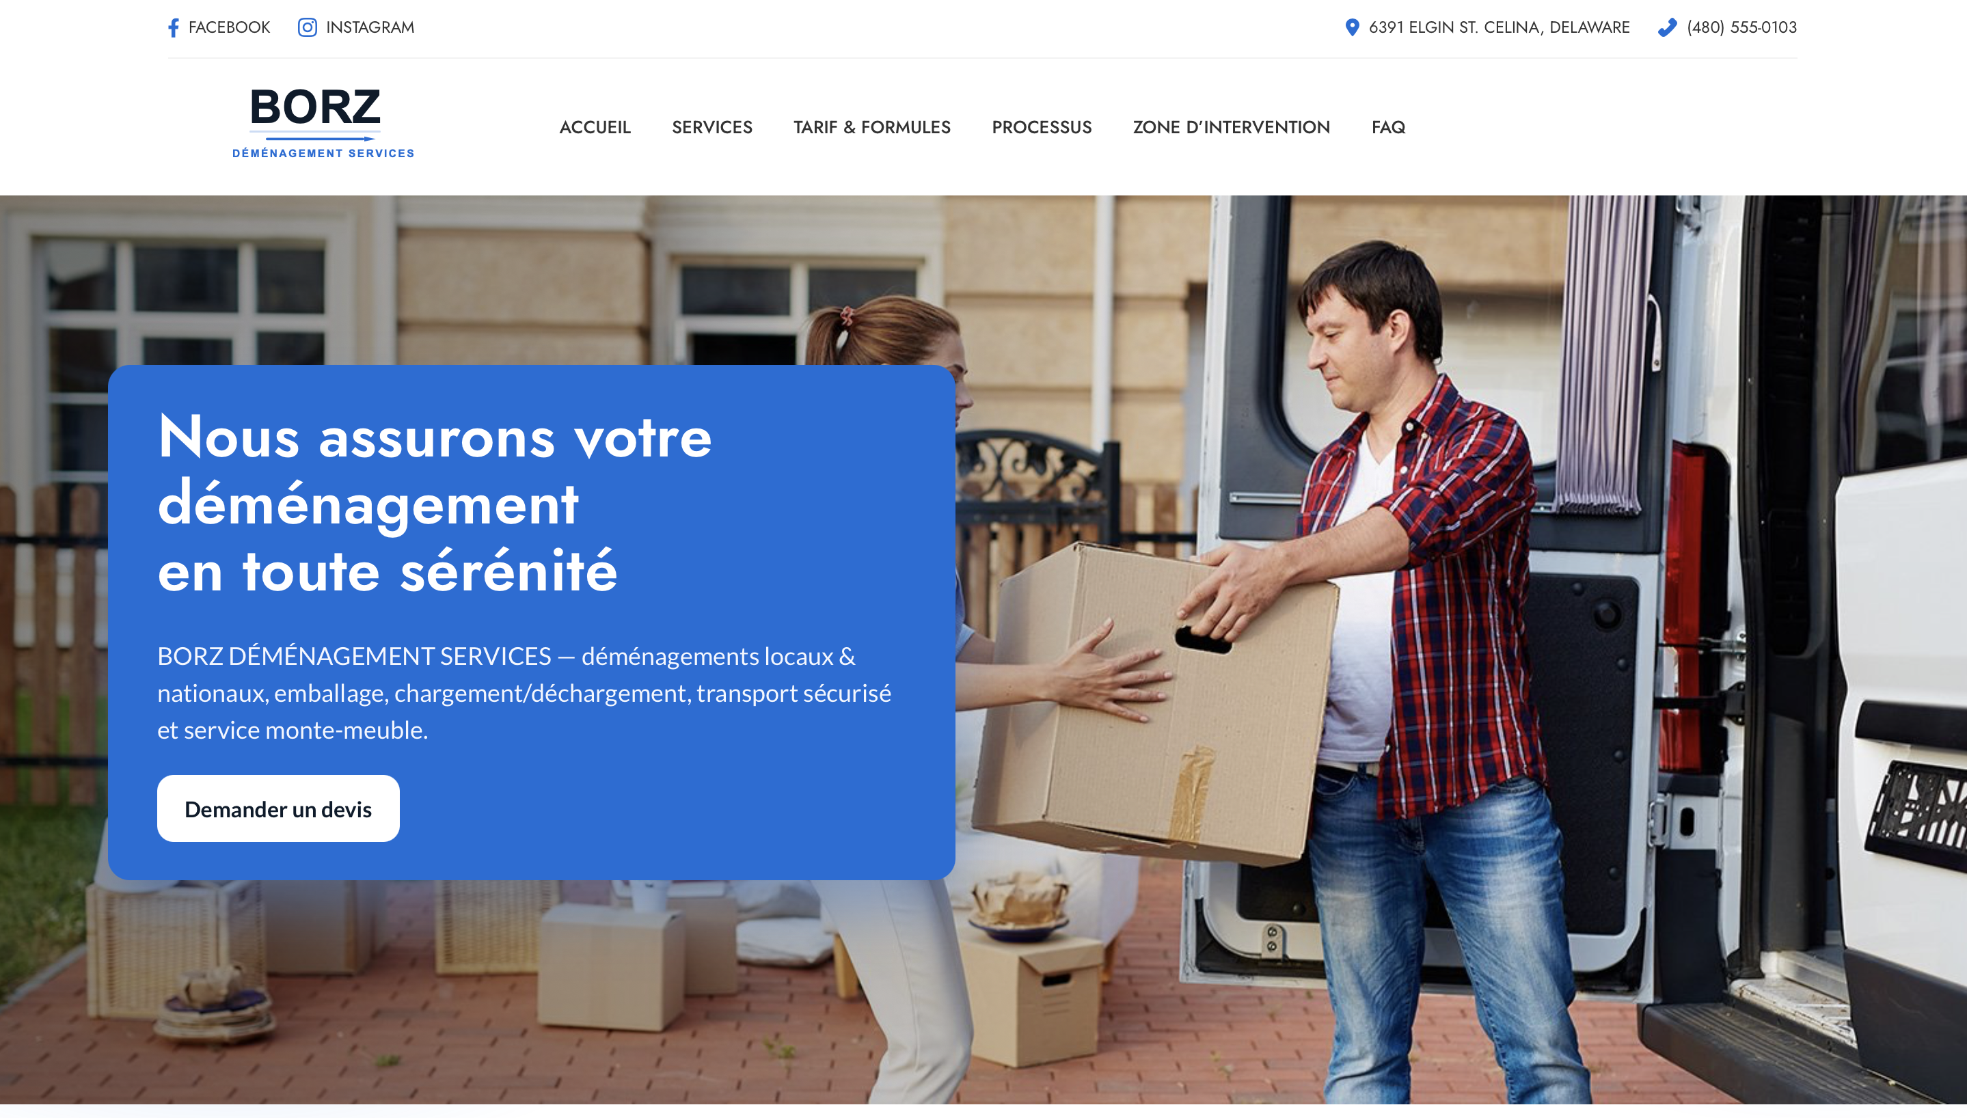Open the PROCESSUS menu item

click(x=1041, y=128)
